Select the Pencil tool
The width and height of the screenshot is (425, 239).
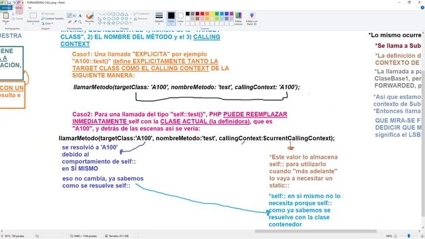coord(70,16)
